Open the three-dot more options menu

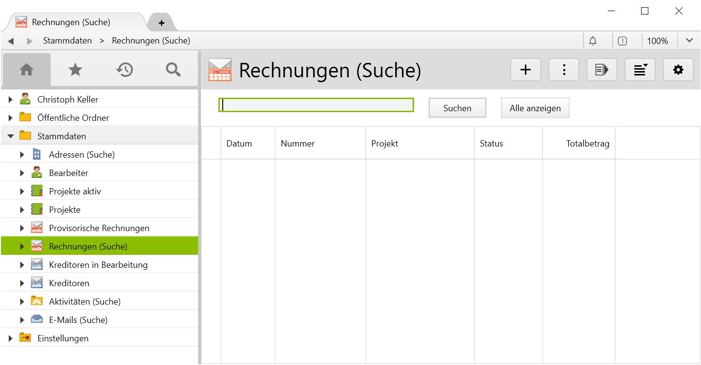(563, 70)
